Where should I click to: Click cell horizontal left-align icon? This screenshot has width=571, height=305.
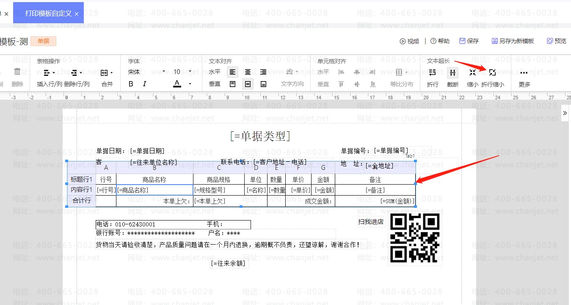point(341,72)
